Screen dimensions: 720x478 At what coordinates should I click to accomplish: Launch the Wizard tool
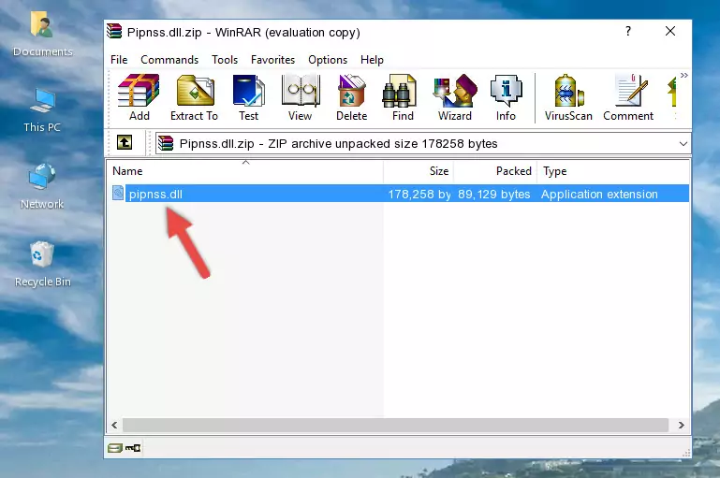pyautogui.click(x=455, y=97)
